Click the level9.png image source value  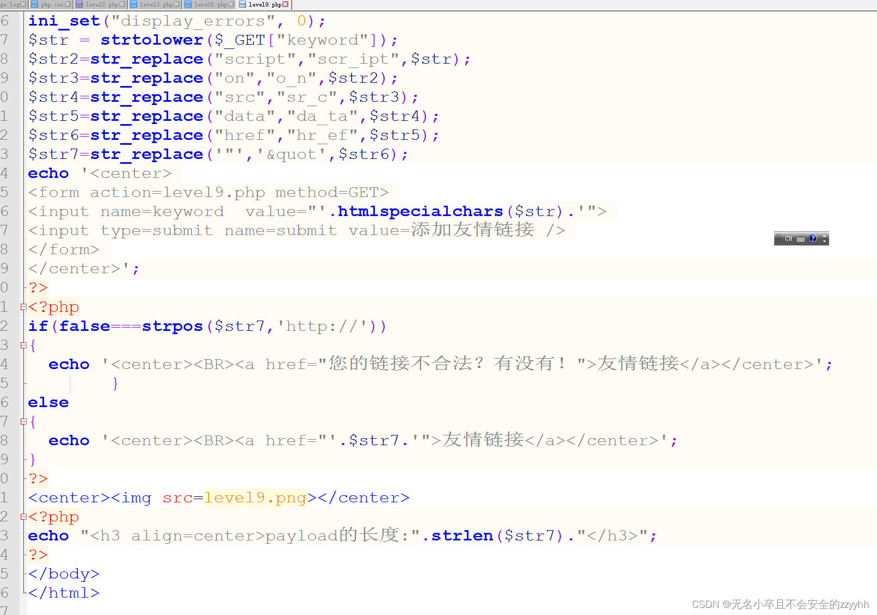click(x=255, y=497)
